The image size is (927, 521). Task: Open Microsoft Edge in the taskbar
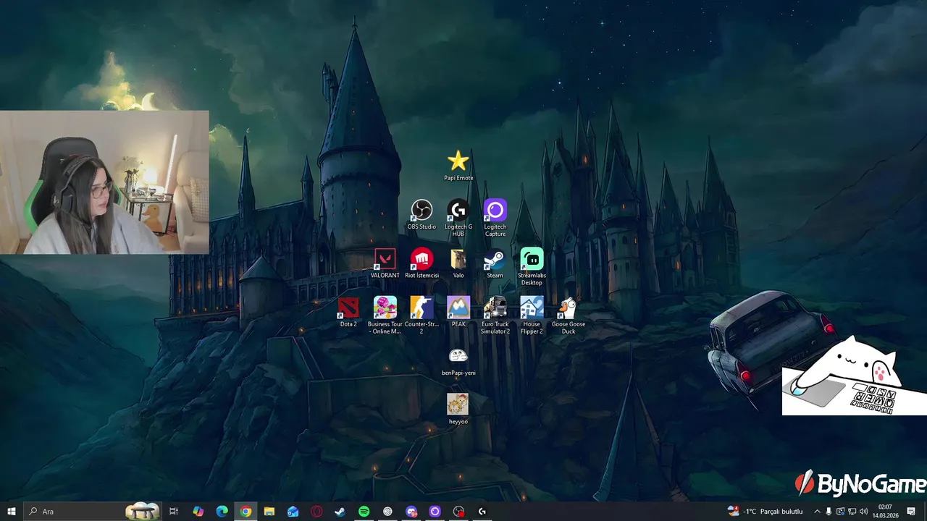pos(222,512)
